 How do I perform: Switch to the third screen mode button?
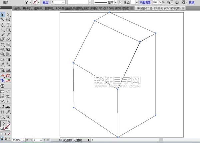(9, 138)
